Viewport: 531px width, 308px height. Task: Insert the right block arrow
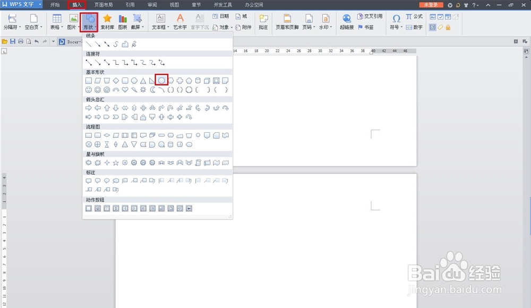pos(88,108)
